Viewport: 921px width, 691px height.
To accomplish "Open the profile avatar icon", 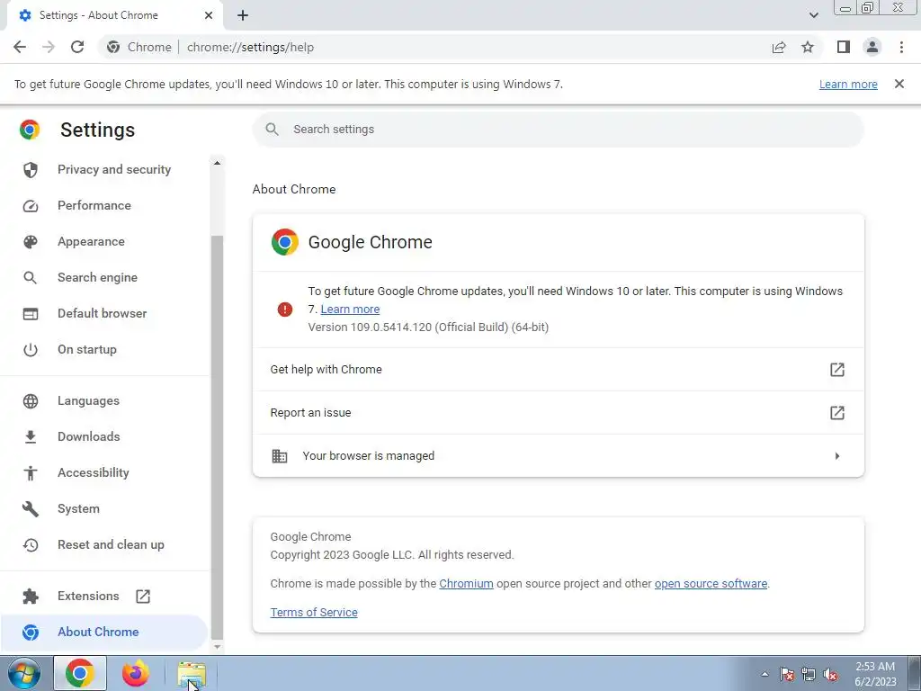I will point(872,47).
